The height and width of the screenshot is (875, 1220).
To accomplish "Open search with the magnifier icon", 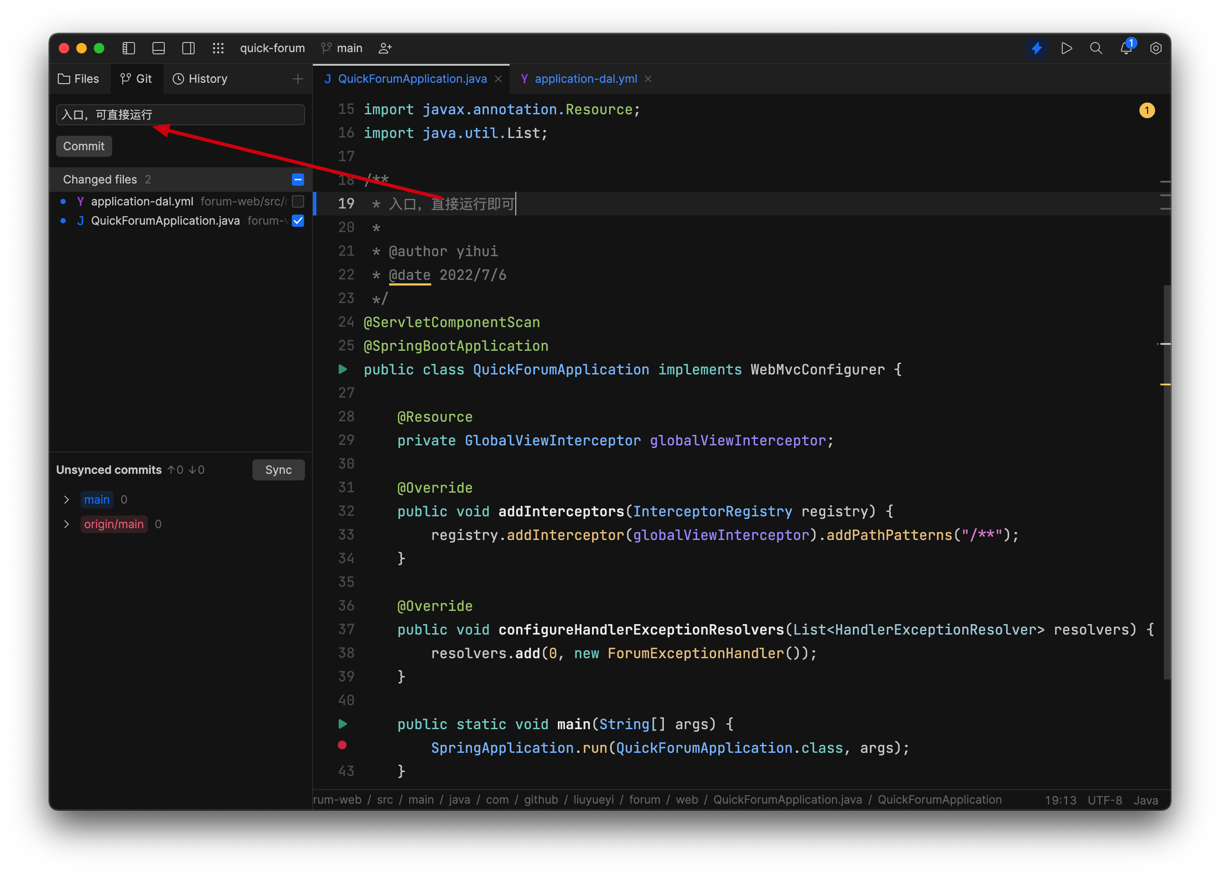I will [1096, 48].
